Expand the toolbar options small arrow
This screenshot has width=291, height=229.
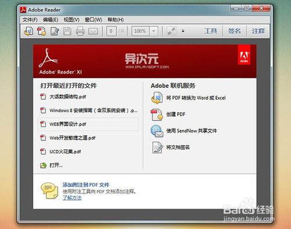coord(183,31)
